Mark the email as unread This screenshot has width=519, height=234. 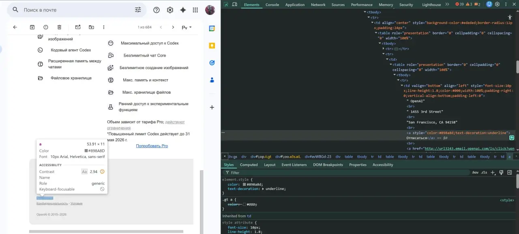(x=78, y=27)
